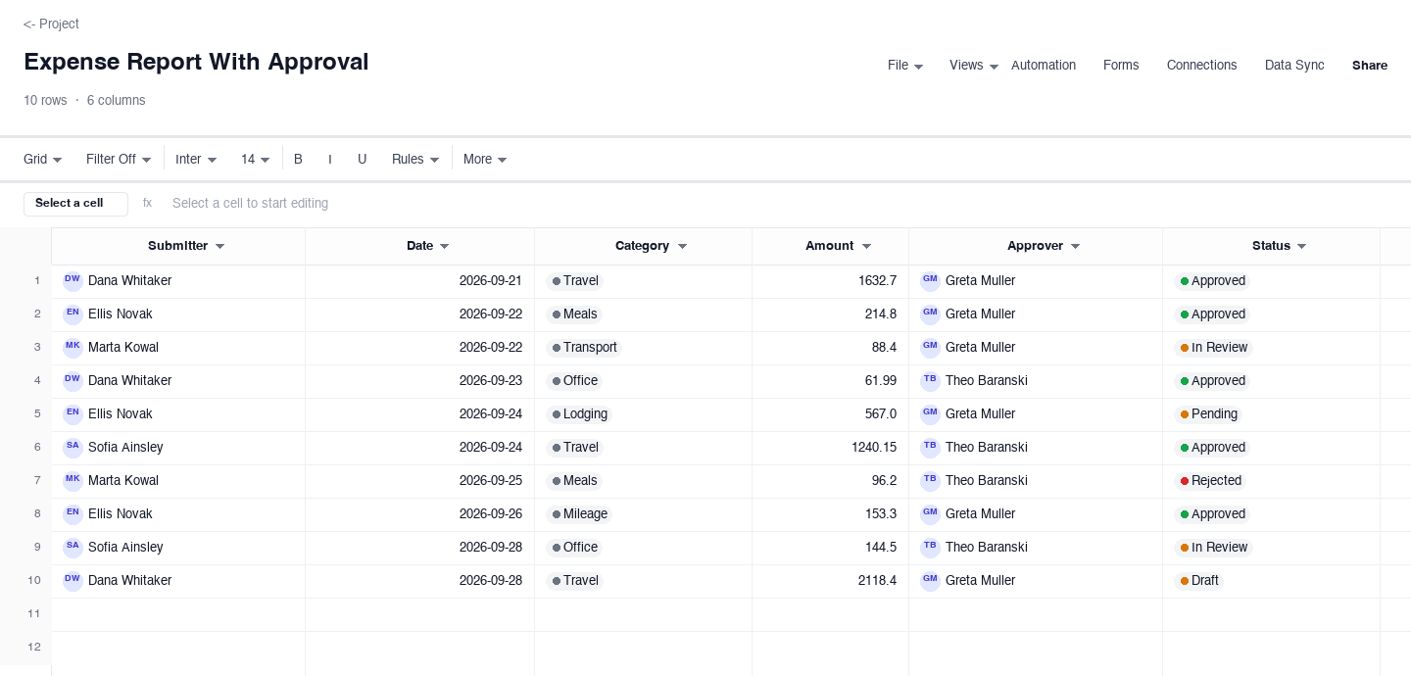
Task: Toggle underline formatting with the U button
Action: pyautogui.click(x=362, y=159)
